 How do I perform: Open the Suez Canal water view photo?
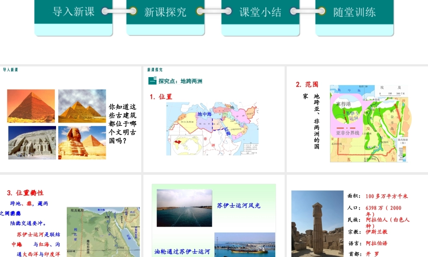(x=184, y=208)
